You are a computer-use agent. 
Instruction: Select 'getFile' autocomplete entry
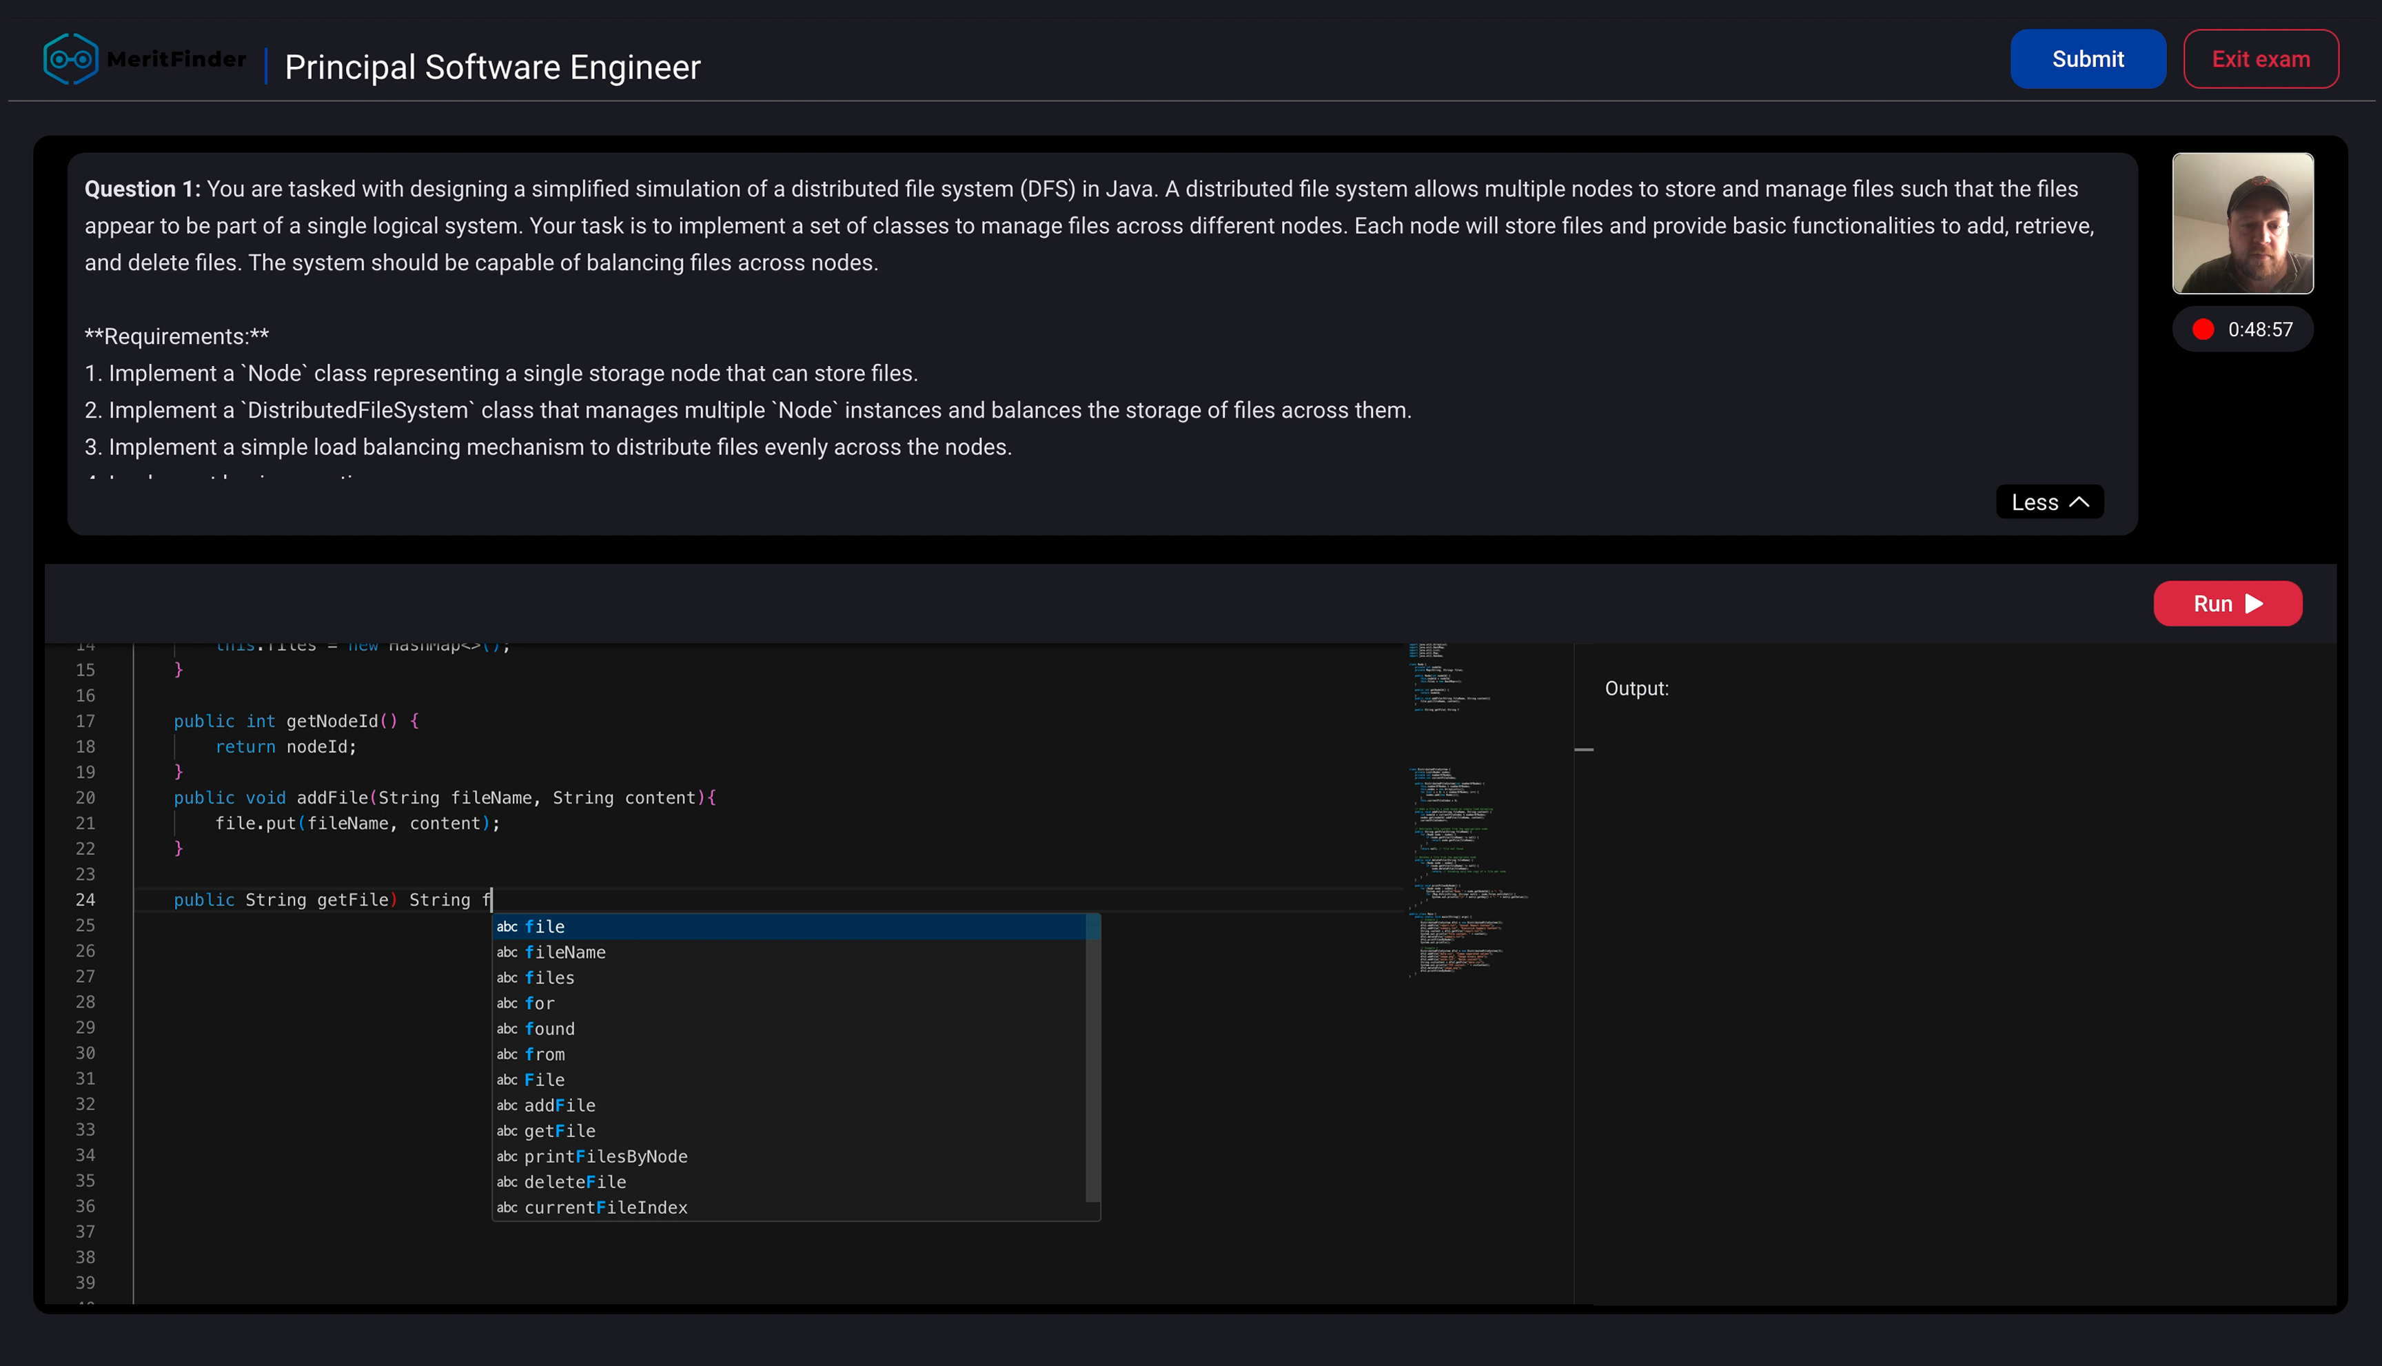coord(559,1132)
